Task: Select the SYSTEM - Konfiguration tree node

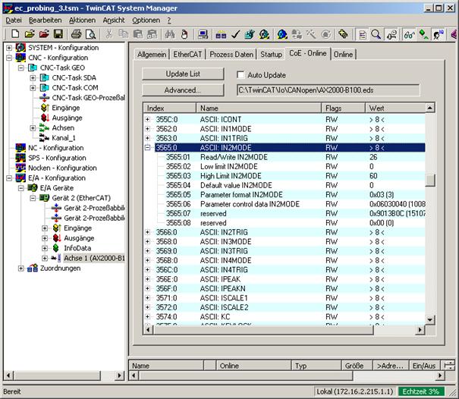Action: pos(63,48)
